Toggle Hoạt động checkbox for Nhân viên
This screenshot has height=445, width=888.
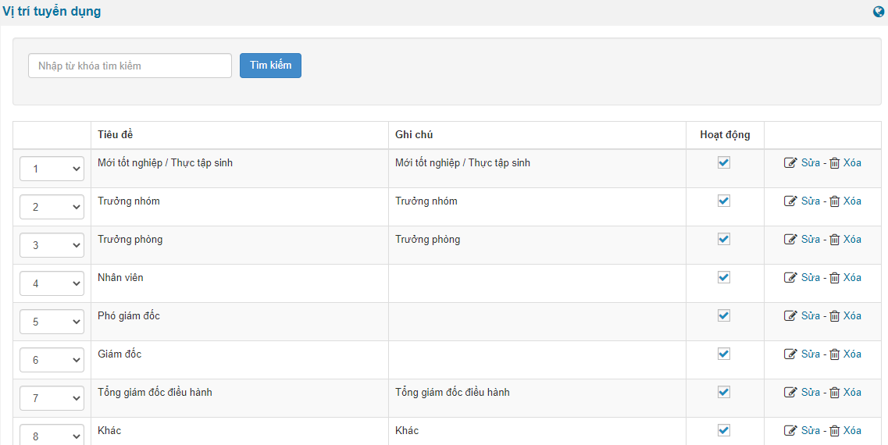pyautogui.click(x=724, y=277)
